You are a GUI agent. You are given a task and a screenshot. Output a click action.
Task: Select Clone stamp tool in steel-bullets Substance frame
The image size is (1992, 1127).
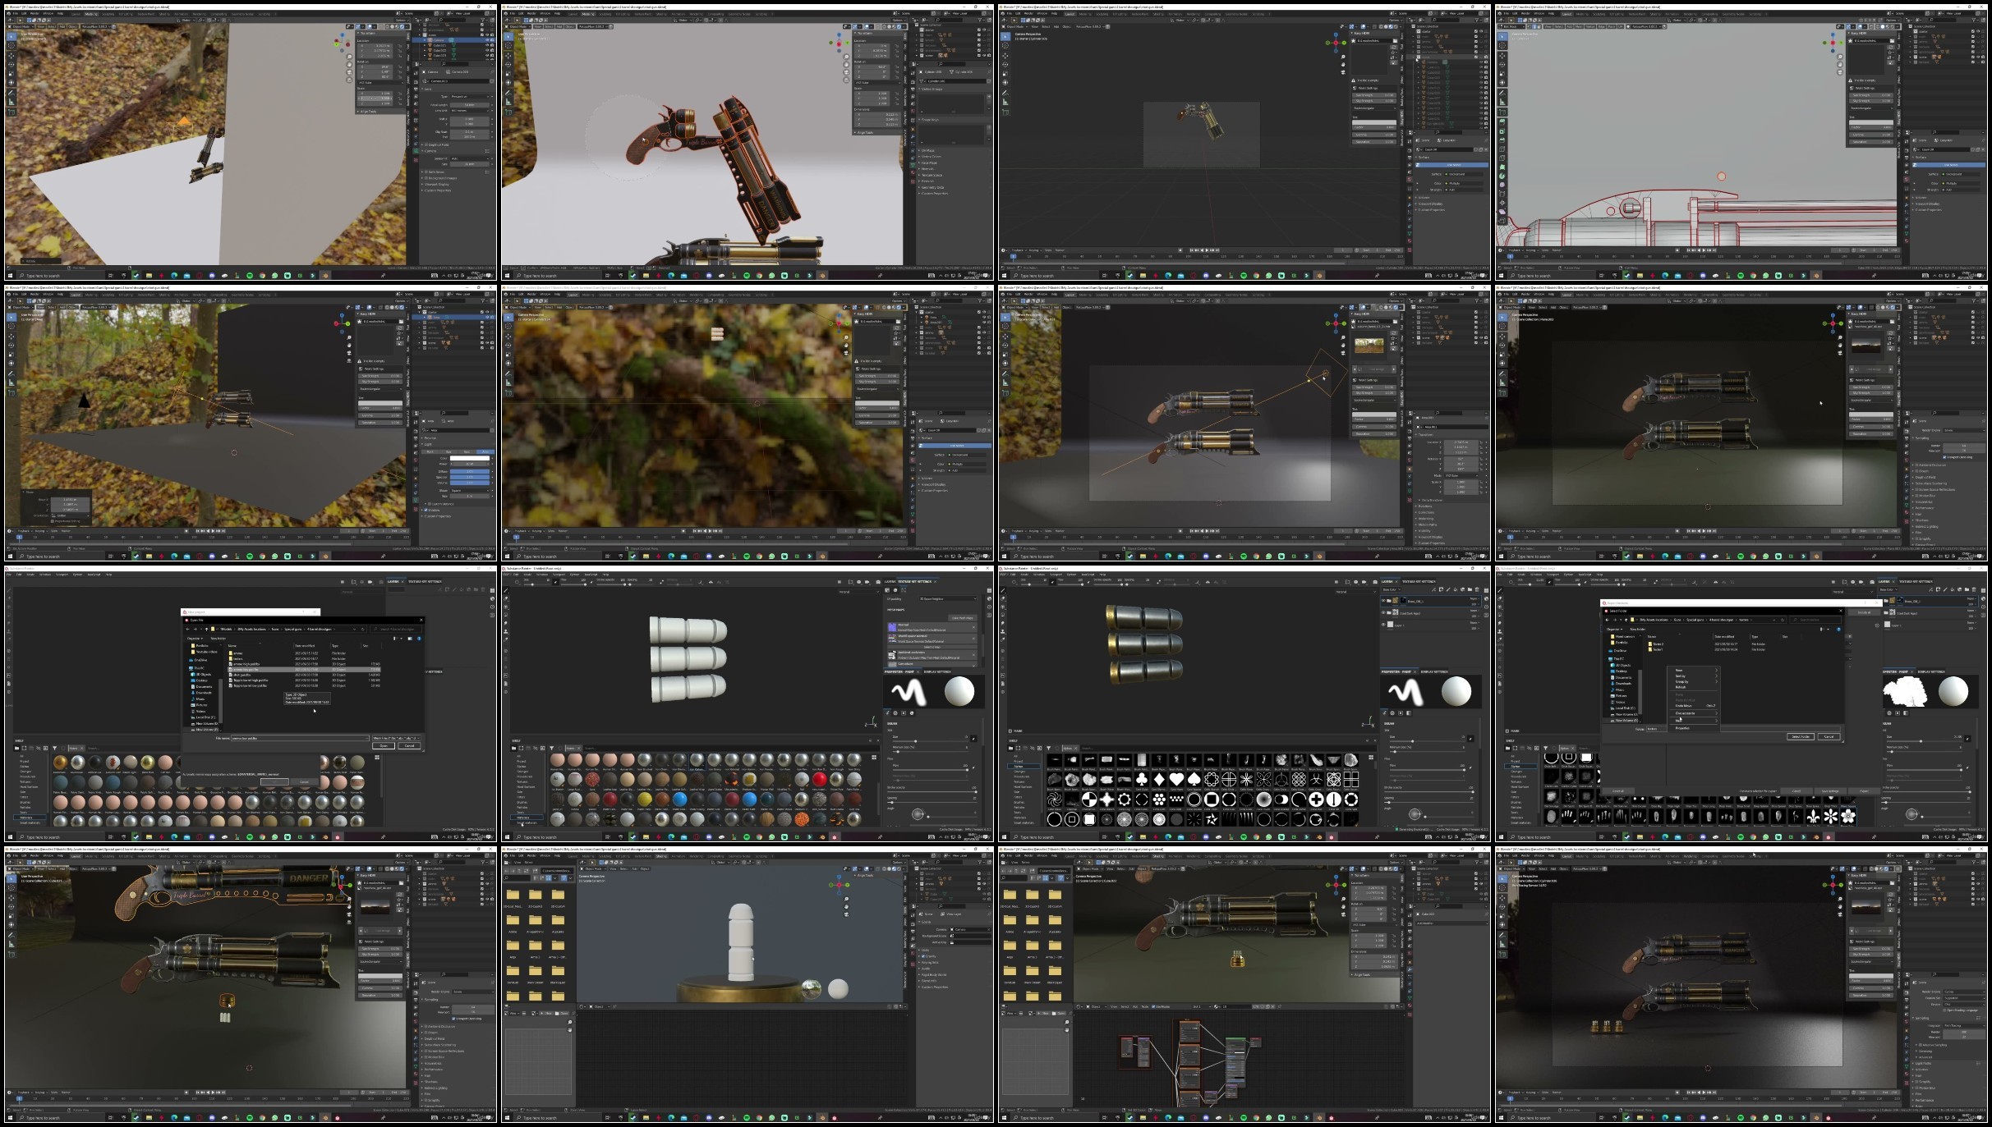pyautogui.click(x=1002, y=631)
